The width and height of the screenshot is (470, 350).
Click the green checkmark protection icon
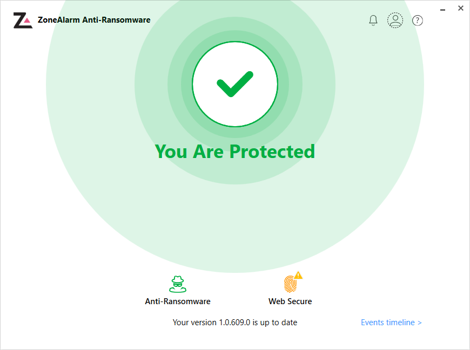coord(235,83)
